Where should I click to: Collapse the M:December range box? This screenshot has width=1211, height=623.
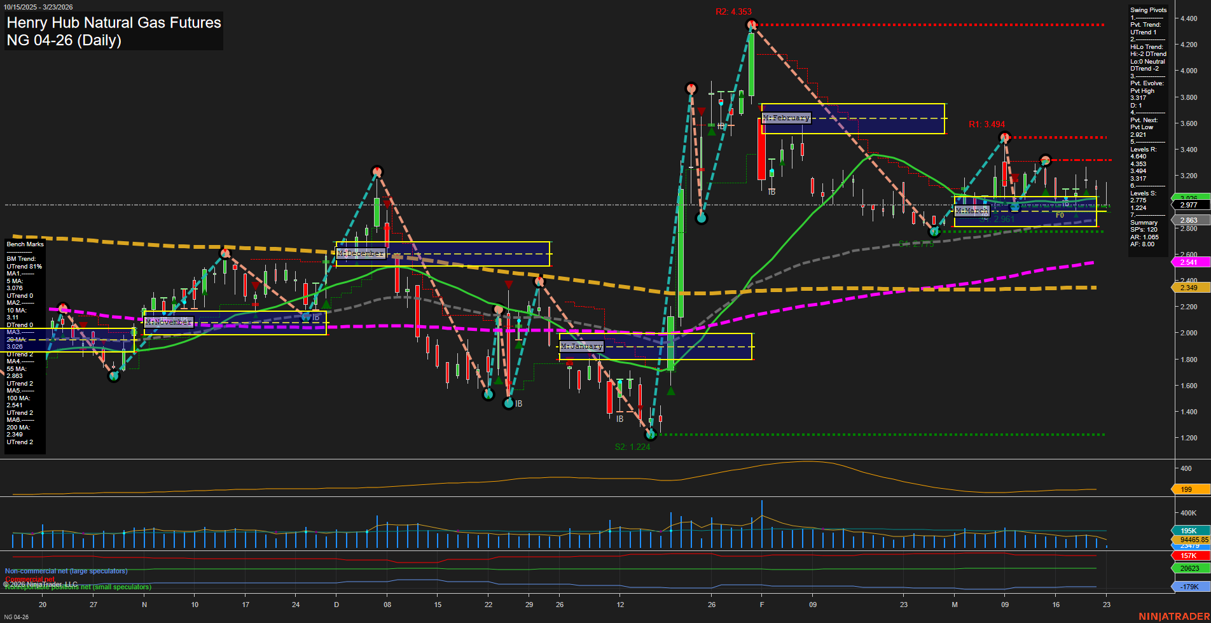coord(361,253)
